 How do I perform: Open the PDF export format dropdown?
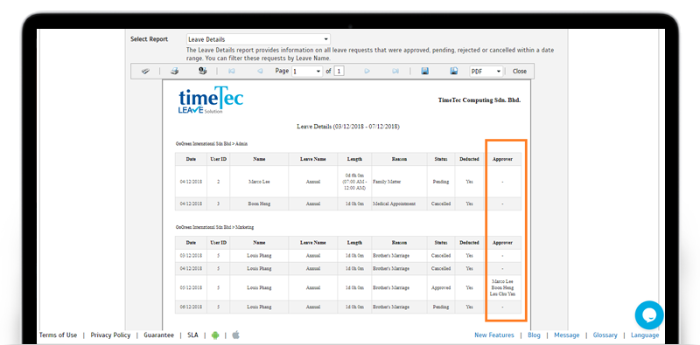click(486, 72)
